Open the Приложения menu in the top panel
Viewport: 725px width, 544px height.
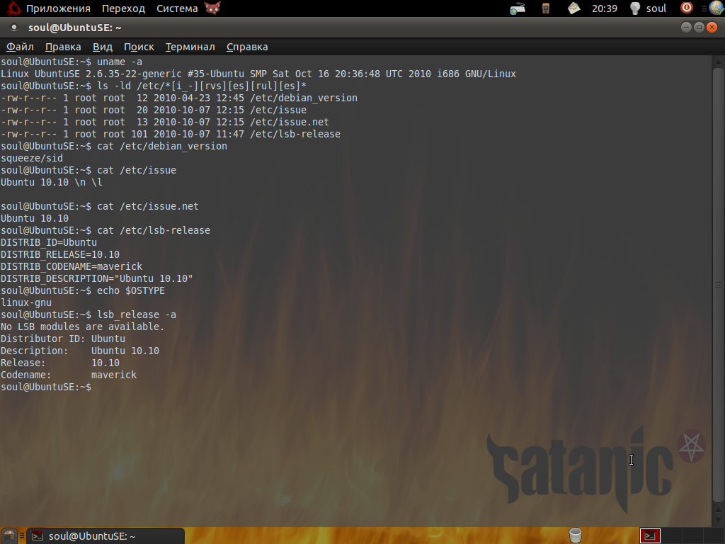click(x=58, y=8)
